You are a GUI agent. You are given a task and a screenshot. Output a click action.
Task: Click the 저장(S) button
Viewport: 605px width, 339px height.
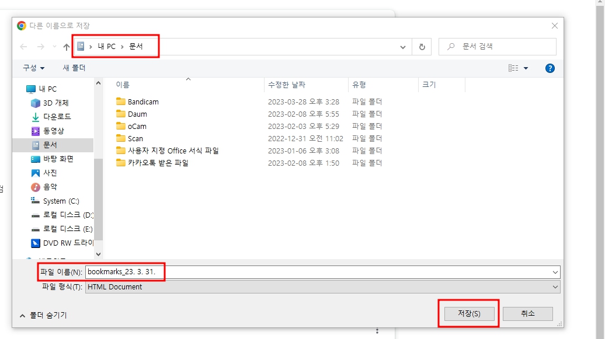[469, 313]
